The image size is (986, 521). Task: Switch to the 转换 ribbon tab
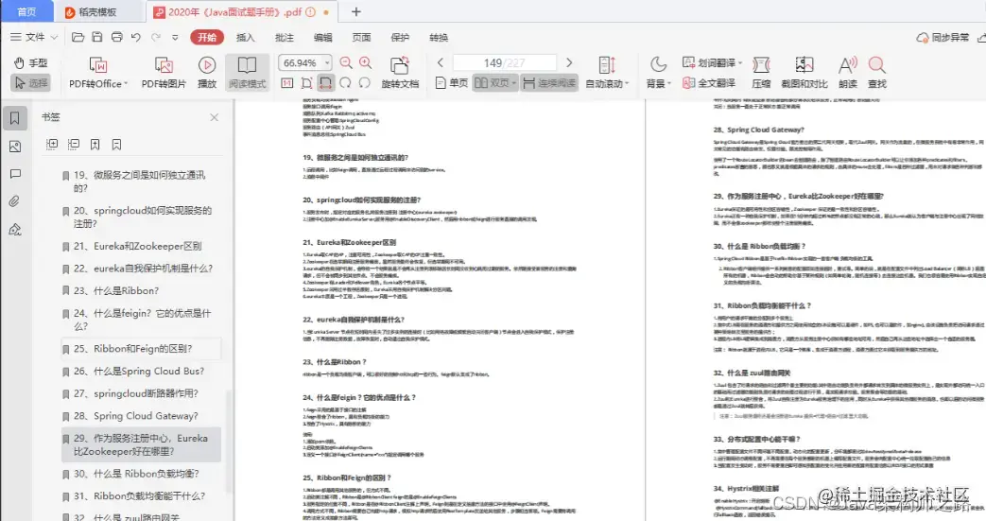coord(439,38)
